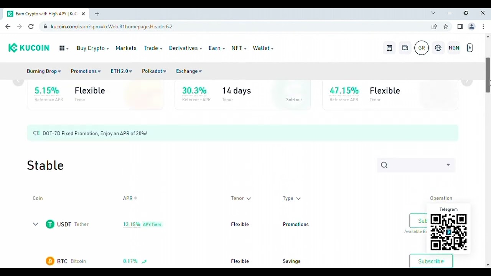Viewport: 491px width, 276px height.
Task: Open a new browser tab
Action: [x=97, y=14]
